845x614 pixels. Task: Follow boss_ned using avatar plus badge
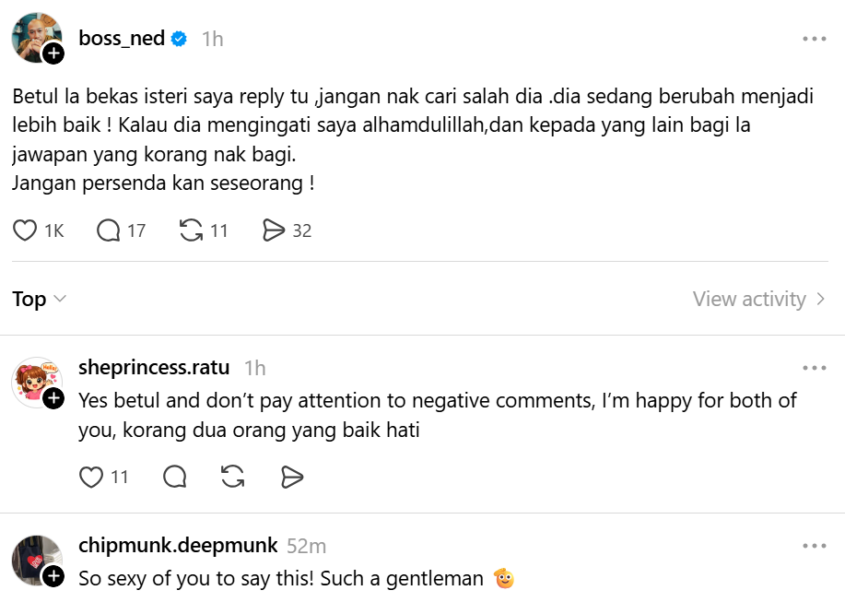point(53,53)
